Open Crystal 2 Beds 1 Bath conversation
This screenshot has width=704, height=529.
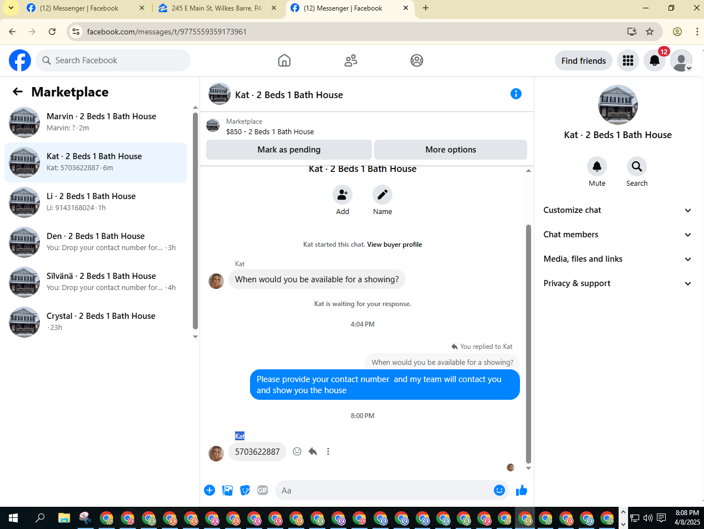[96, 322]
